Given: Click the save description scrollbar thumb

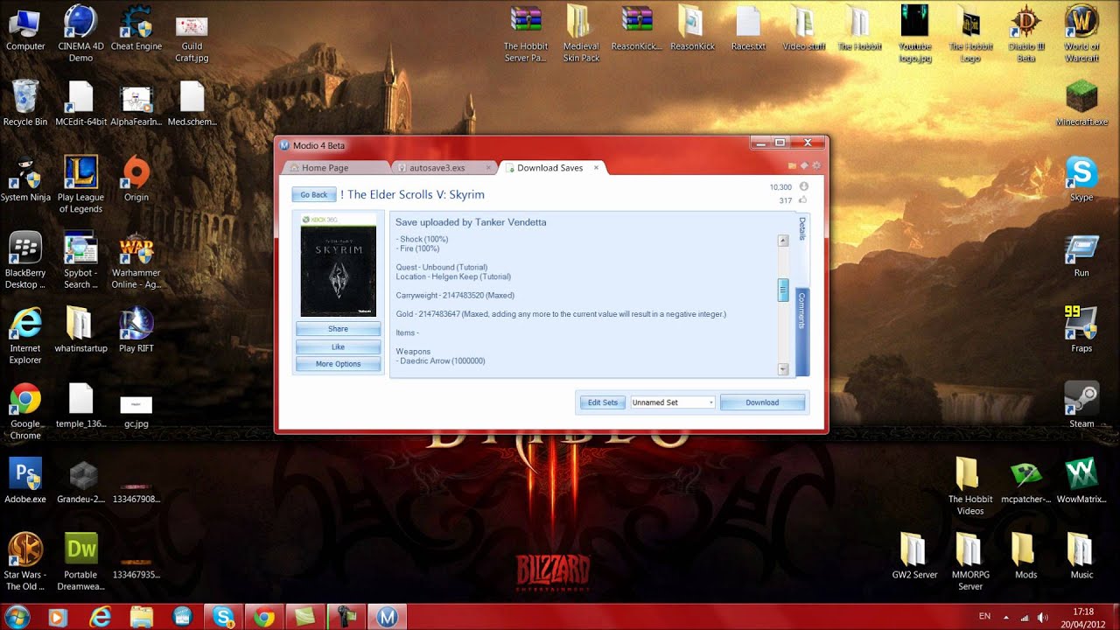Looking at the screenshot, I should click(783, 290).
